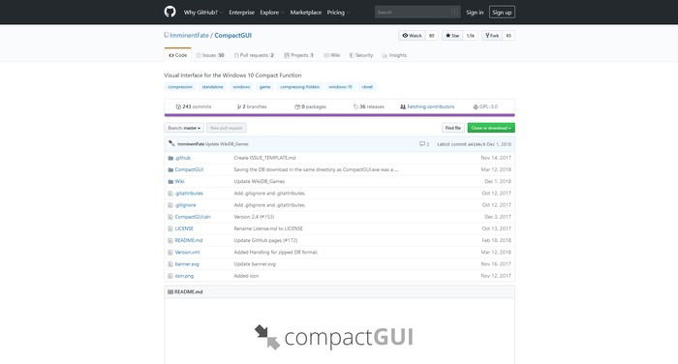Open the LICENSE file
Viewport: 678px width, 364px height.
184,228
